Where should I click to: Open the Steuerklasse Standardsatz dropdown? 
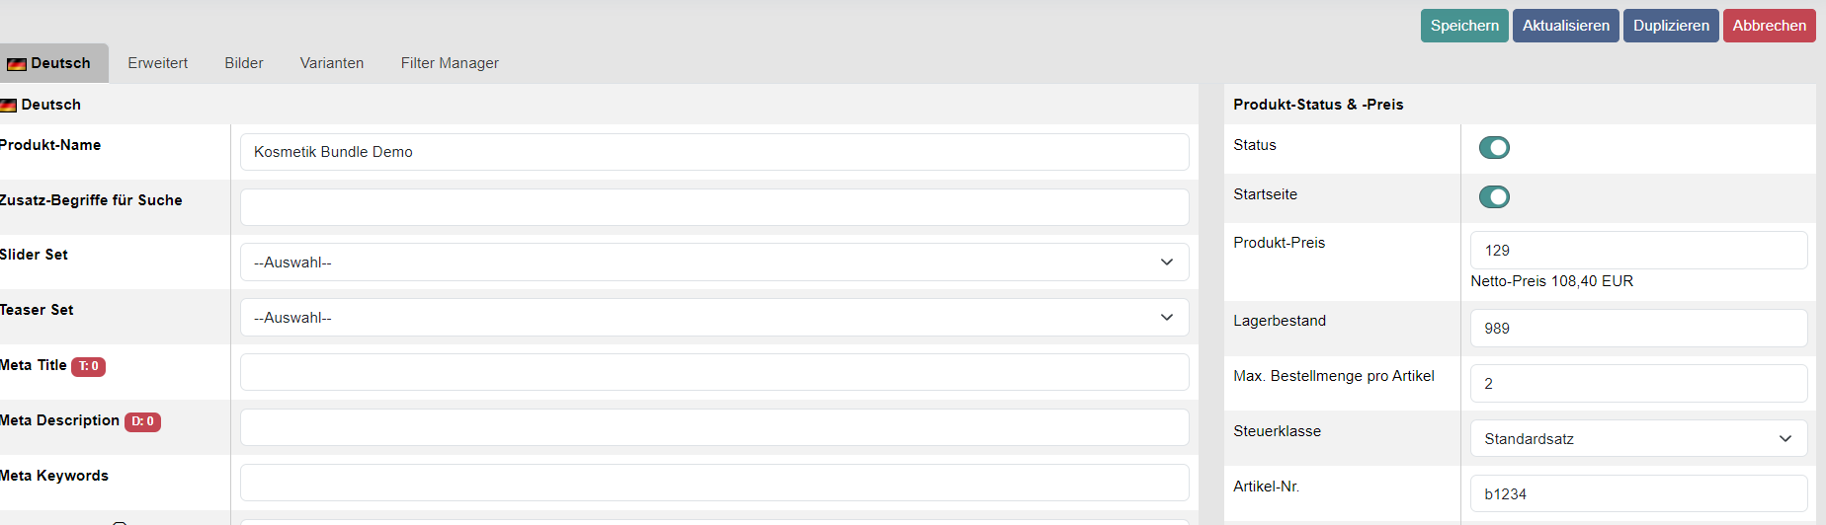click(1637, 439)
